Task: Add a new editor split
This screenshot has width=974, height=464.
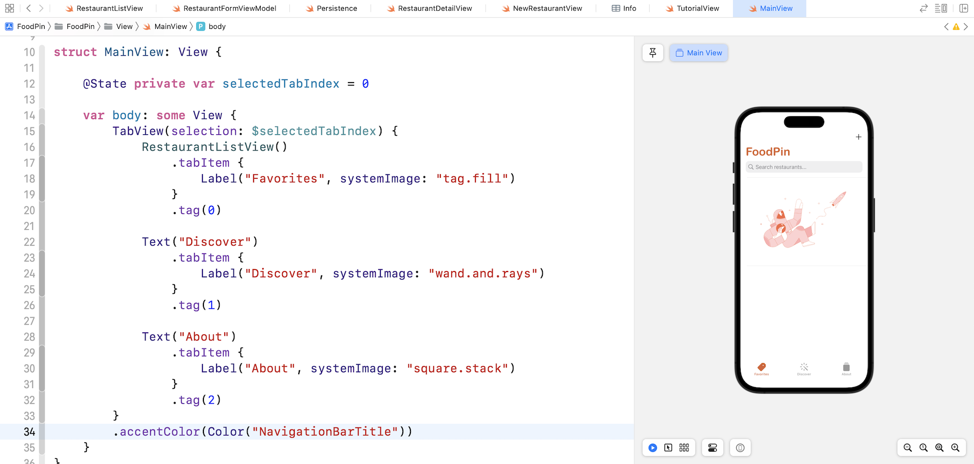Action: click(x=963, y=8)
